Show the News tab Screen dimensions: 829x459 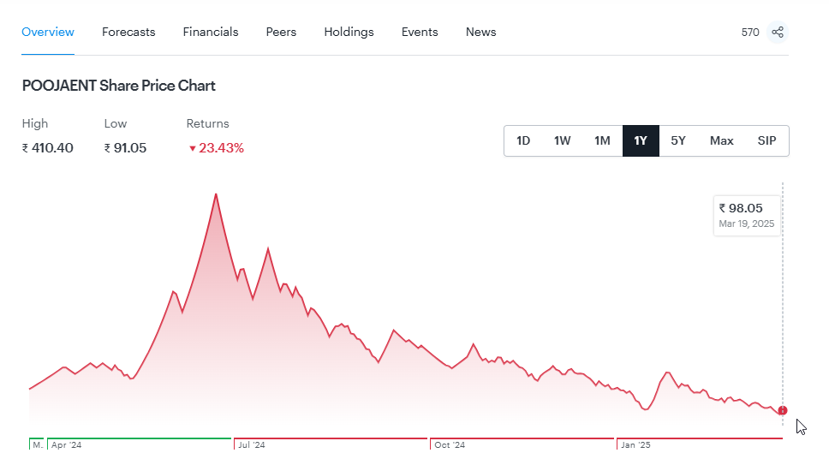coord(480,32)
